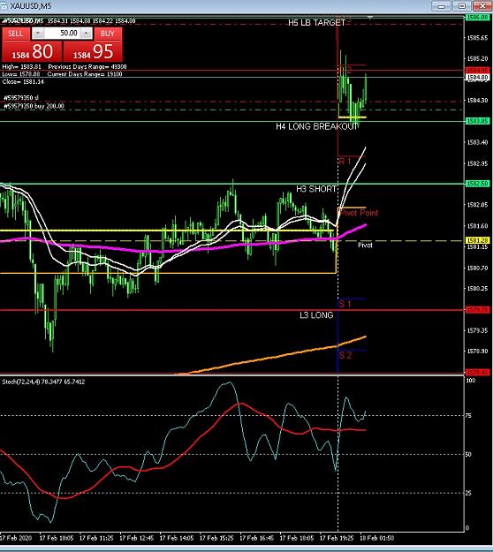
Task: Click the 17 Feb 19:25 time axis marker
Action: (337, 538)
